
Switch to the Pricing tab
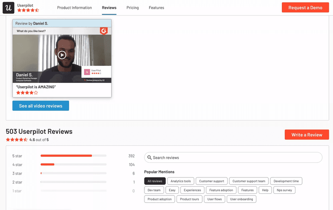click(133, 7)
